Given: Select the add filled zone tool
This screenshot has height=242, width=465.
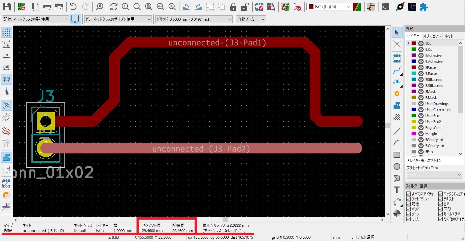Looking at the screenshot, I should tap(397, 105).
